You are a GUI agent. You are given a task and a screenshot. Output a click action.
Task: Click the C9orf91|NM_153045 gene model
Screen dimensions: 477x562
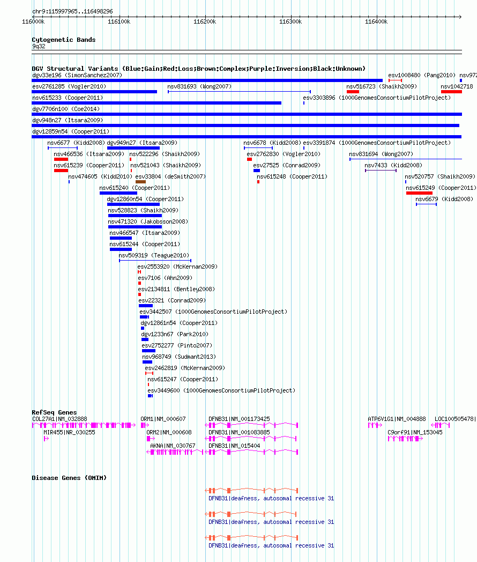click(405, 438)
